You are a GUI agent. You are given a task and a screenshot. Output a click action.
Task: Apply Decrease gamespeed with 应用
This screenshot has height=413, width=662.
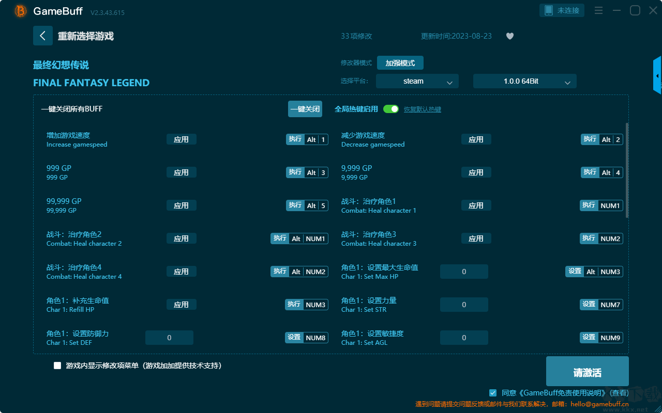476,139
